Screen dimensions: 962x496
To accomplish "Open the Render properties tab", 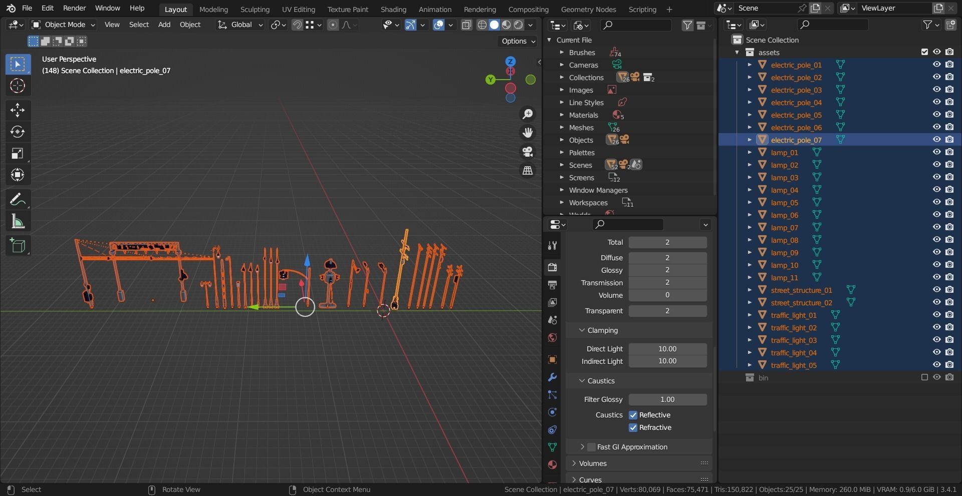I will click(x=552, y=267).
